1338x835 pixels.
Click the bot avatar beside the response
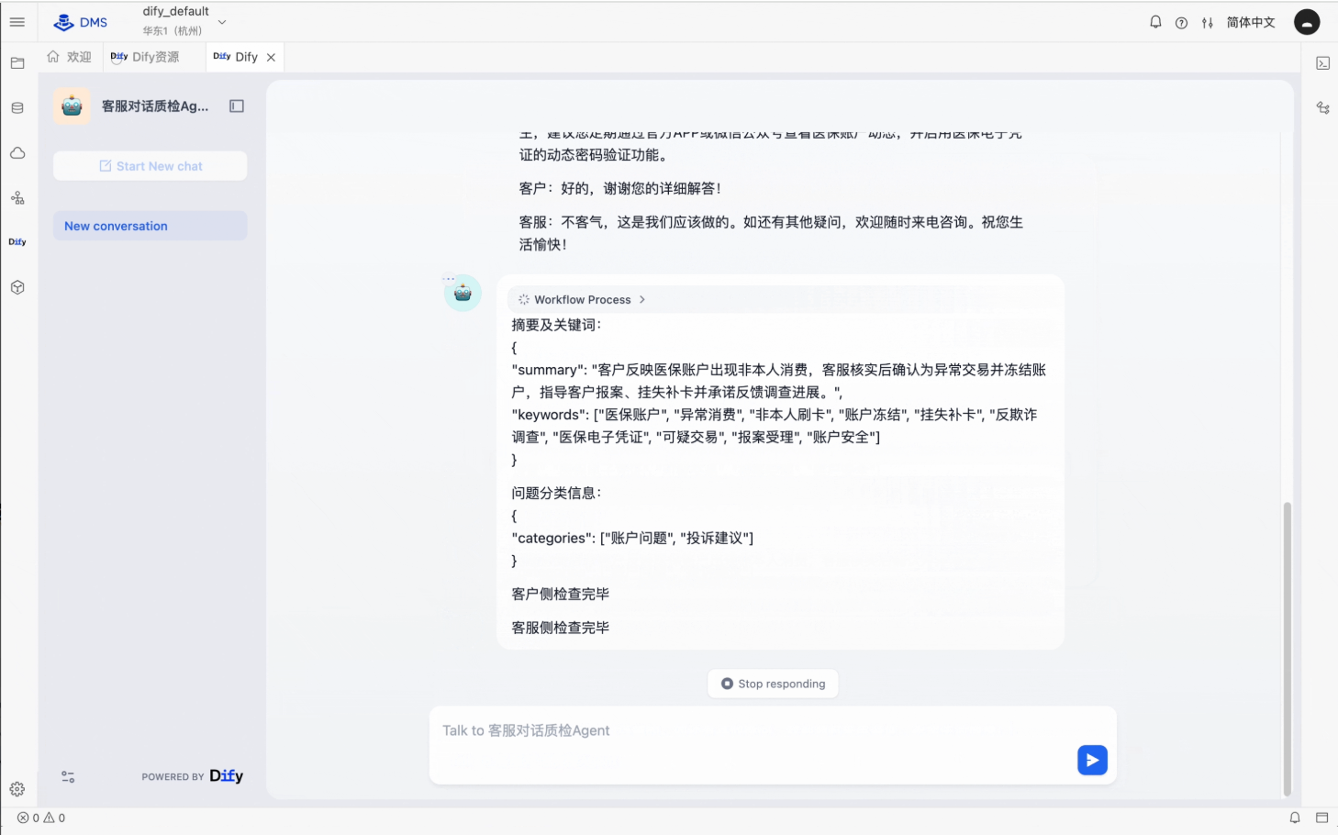pos(463,293)
